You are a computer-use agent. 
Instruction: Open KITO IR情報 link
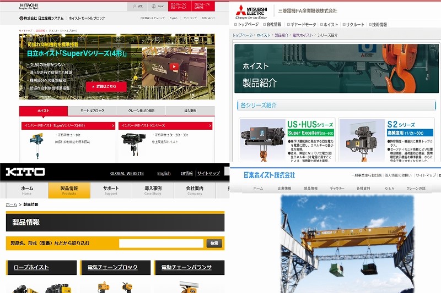click(x=187, y=173)
